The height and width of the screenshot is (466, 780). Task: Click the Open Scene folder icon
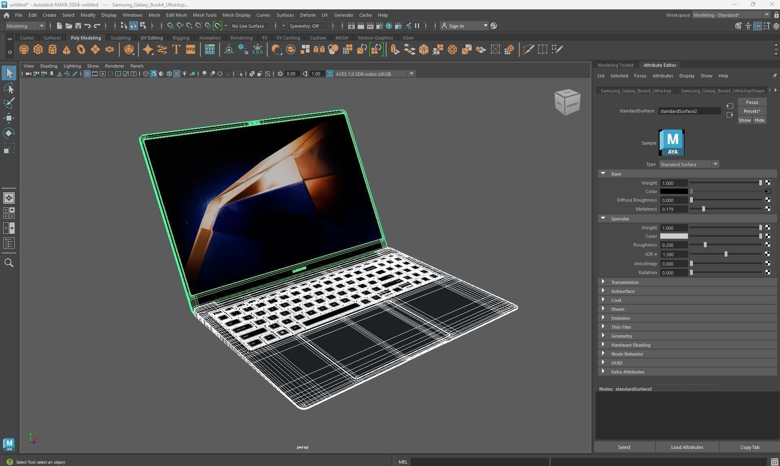pos(69,26)
